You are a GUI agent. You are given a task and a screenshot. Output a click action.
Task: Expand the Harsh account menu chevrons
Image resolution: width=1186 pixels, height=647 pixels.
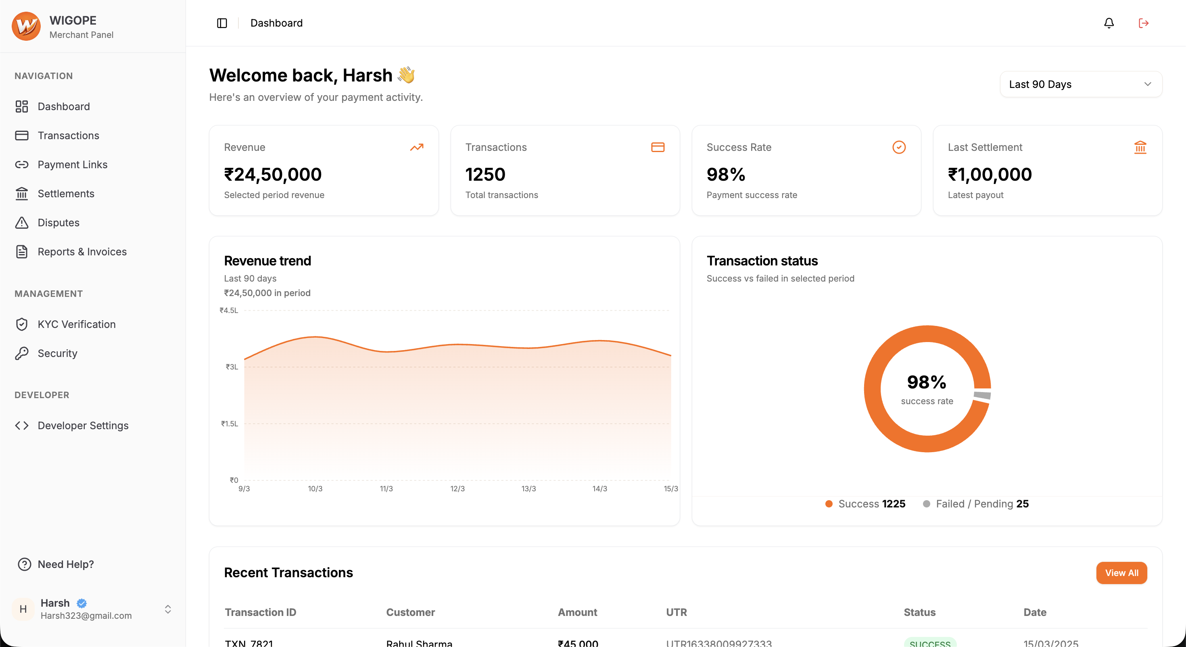coord(168,609)
